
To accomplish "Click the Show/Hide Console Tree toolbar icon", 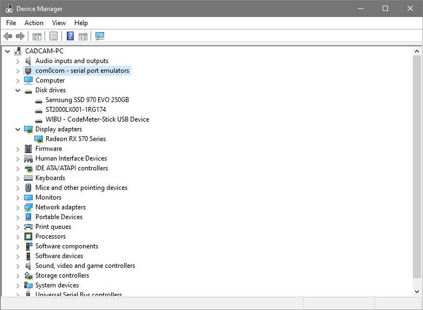I will (37, 36).
